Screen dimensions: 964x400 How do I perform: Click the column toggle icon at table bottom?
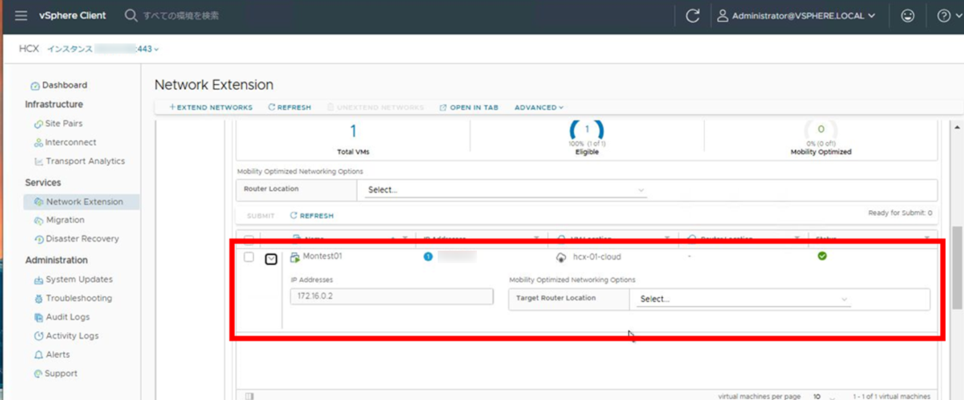[x=249, y=396]
